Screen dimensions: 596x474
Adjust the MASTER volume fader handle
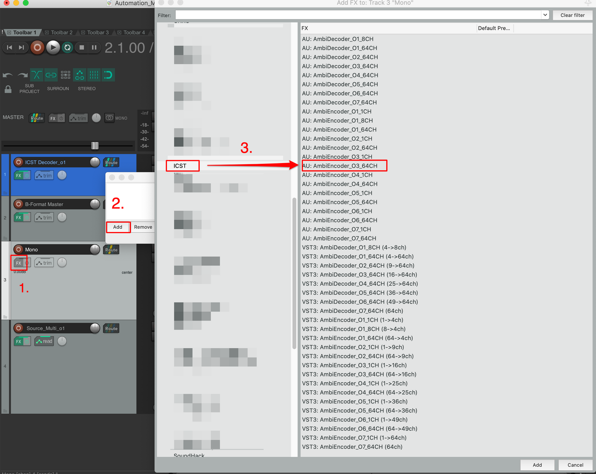[x=95, y=146]
